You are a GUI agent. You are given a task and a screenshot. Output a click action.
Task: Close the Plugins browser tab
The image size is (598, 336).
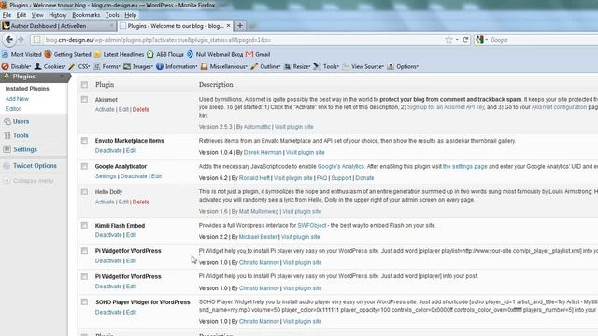228,25
